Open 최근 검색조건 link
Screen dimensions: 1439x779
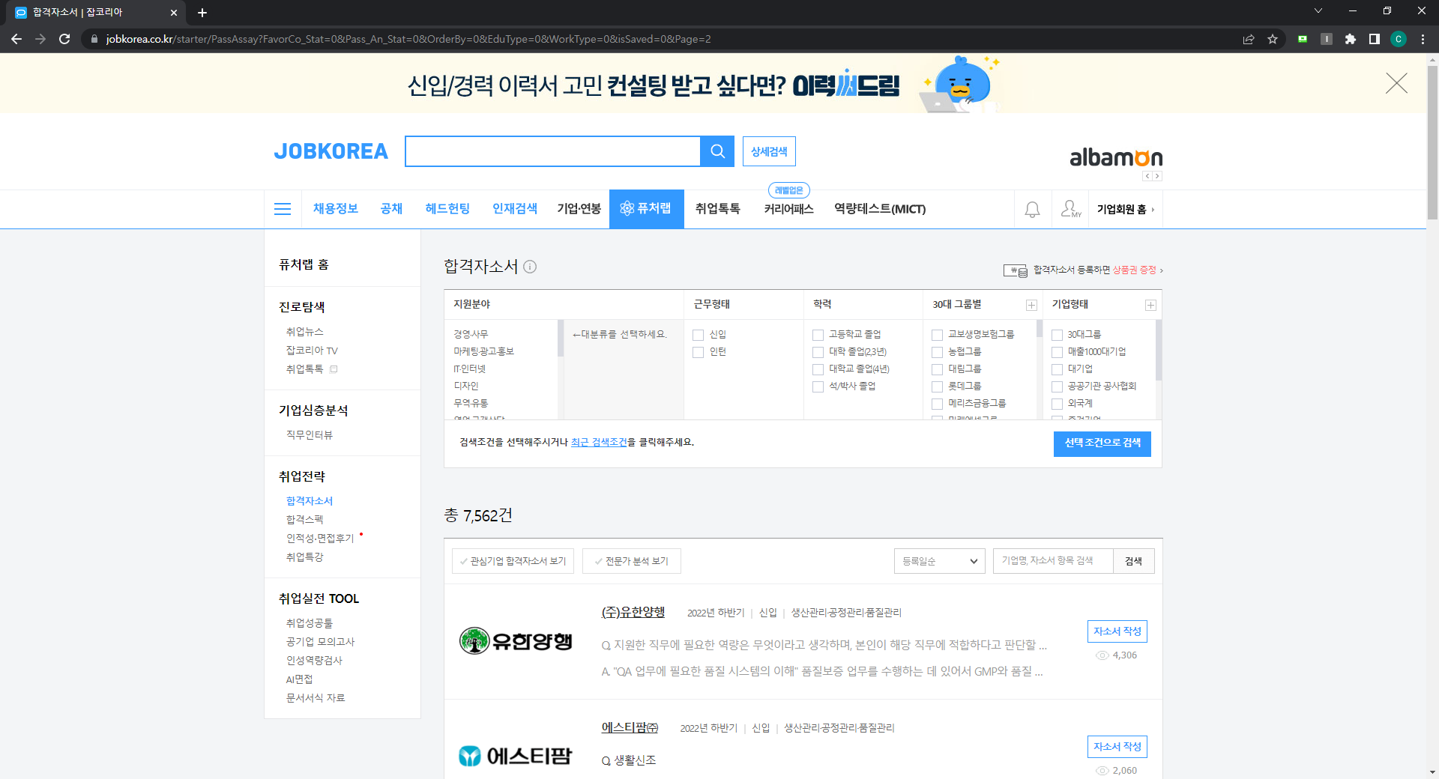pos(599,443)
